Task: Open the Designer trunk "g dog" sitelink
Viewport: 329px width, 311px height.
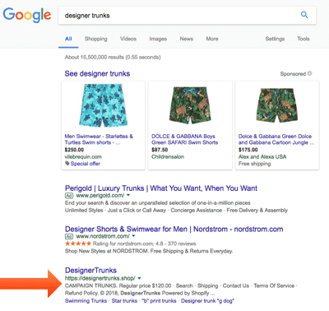Action: tap(207, 301)
